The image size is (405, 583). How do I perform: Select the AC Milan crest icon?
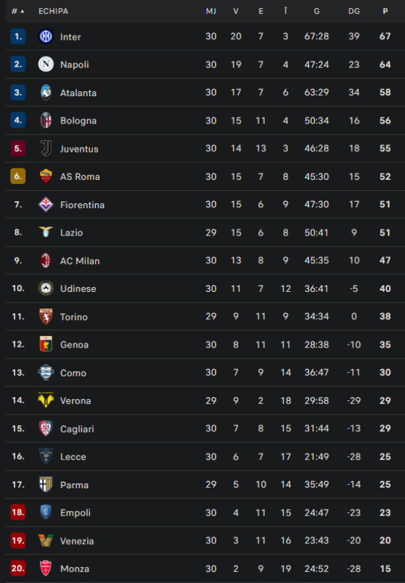(46, 260)
